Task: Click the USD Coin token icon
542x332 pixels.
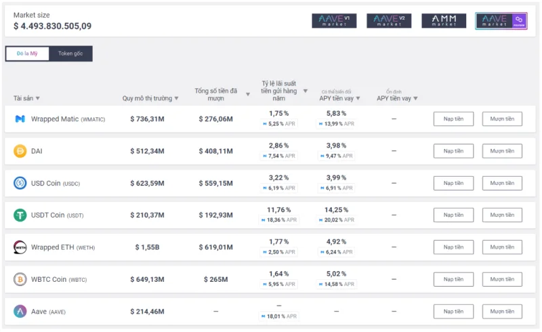Action: coord(20,183)
